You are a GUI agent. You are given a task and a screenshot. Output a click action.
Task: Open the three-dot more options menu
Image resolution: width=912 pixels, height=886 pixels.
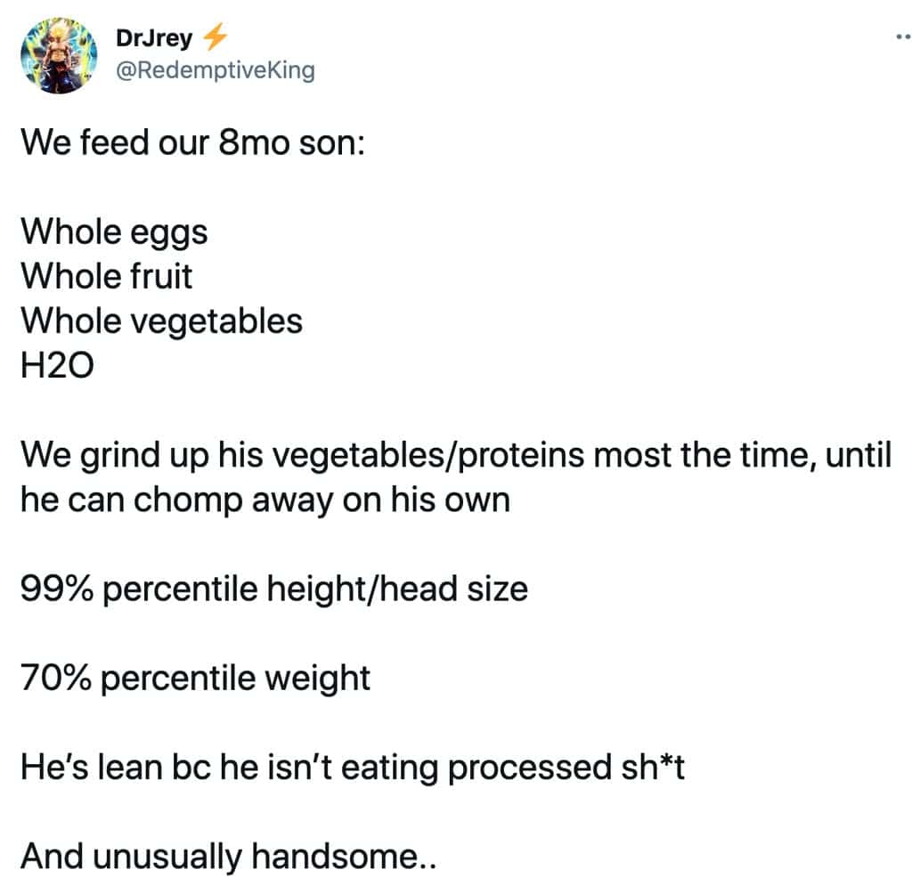tap(903, 37)
